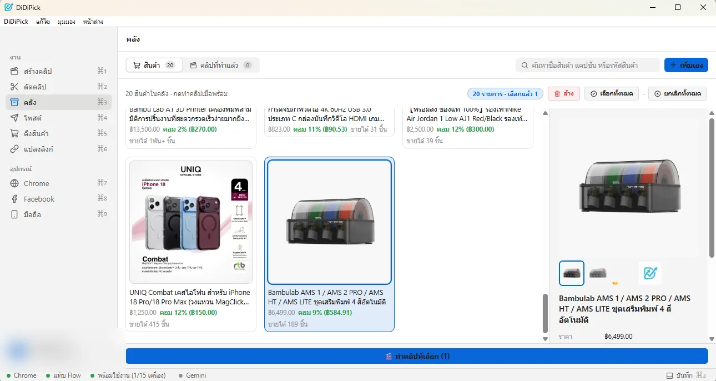Click the check-circle icon on เลือกทั้งหมด
Screen dimensions: 716x381
coord(594,93)
